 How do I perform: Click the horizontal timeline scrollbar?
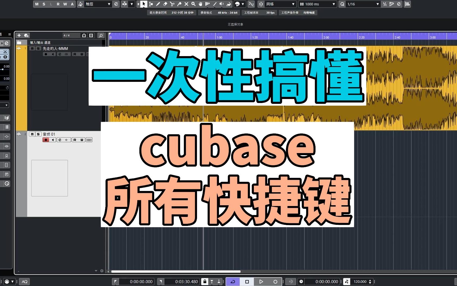point(176,271)
